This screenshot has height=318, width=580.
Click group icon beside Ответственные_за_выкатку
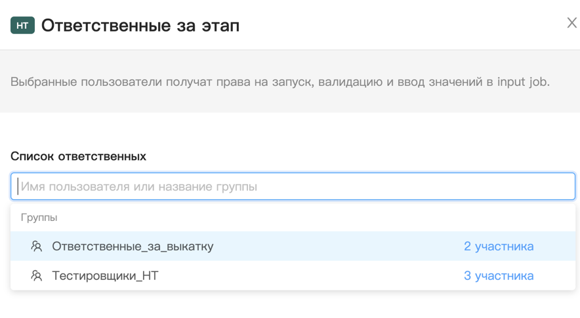click(x=37, y=247)
